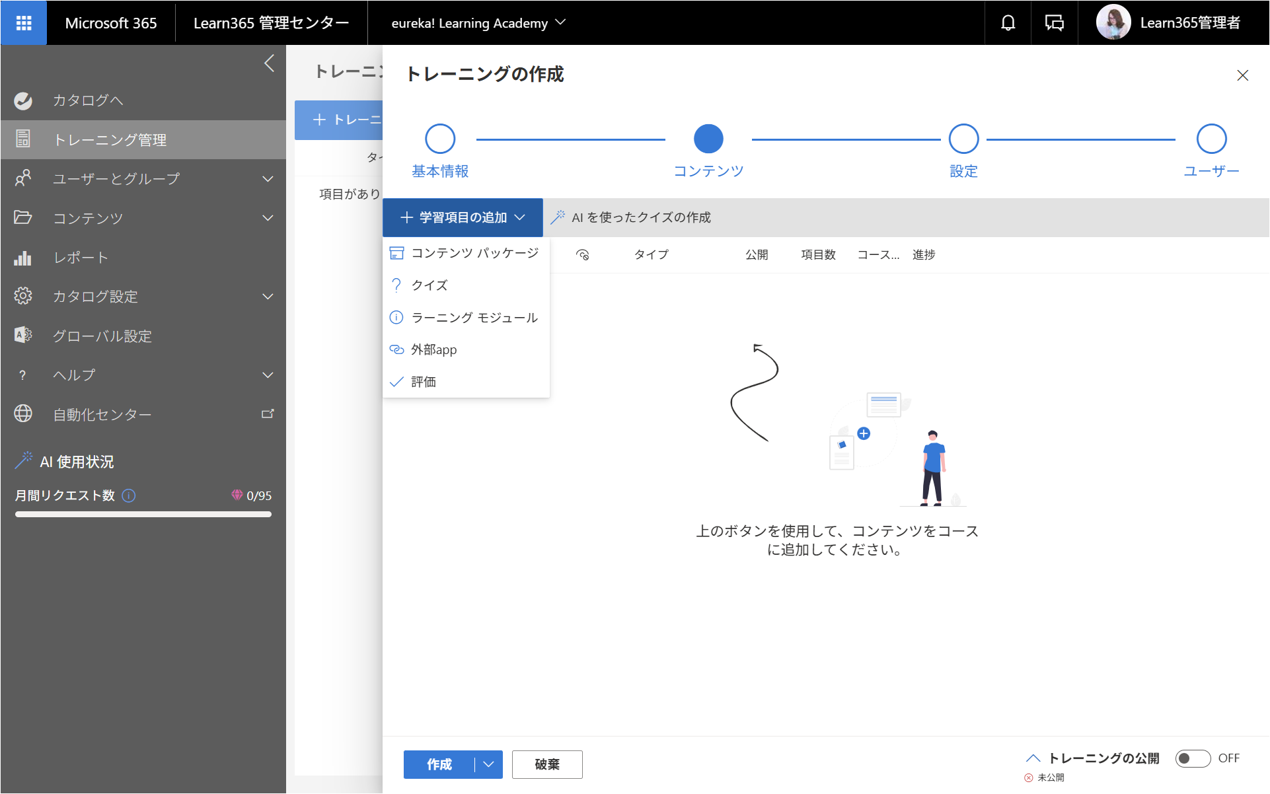Screen dimensions: 1270x794
Task: Click the 作成 button
Action: point(439,764)
